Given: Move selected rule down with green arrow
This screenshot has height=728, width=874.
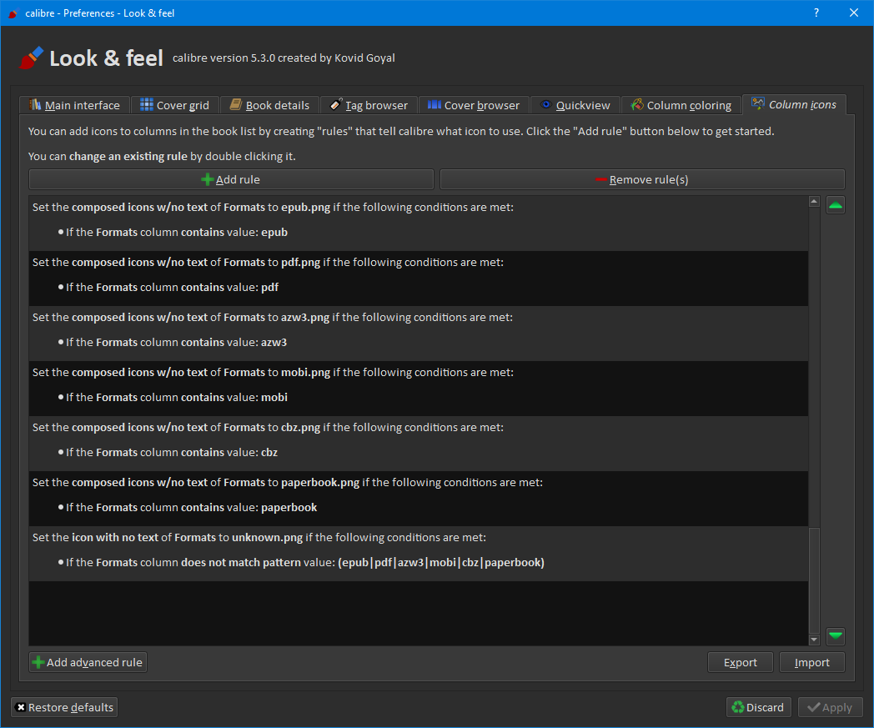Looking at the screenshot, I should tap(835, 636).
